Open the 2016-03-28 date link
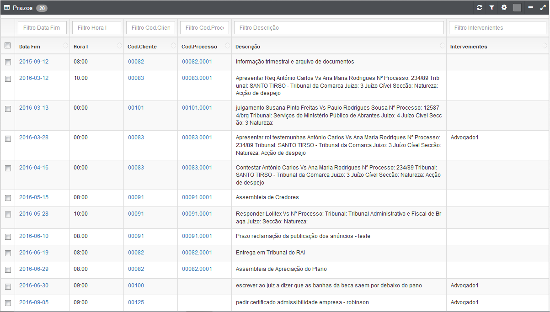Image resolution: width=550 pixels, height=312 pixels. [34, 137]
